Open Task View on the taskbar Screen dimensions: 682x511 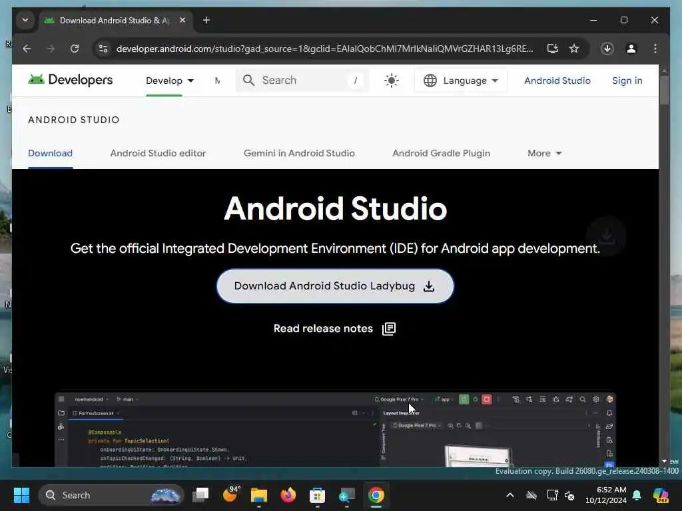pyautogui.click(x=200, y=494)
